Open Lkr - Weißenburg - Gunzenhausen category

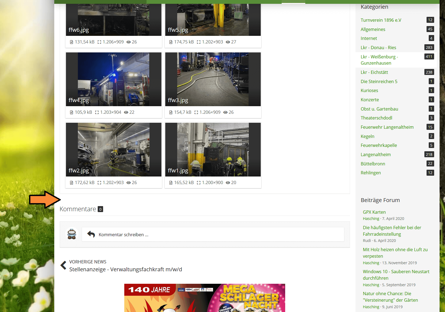(379, 60)
